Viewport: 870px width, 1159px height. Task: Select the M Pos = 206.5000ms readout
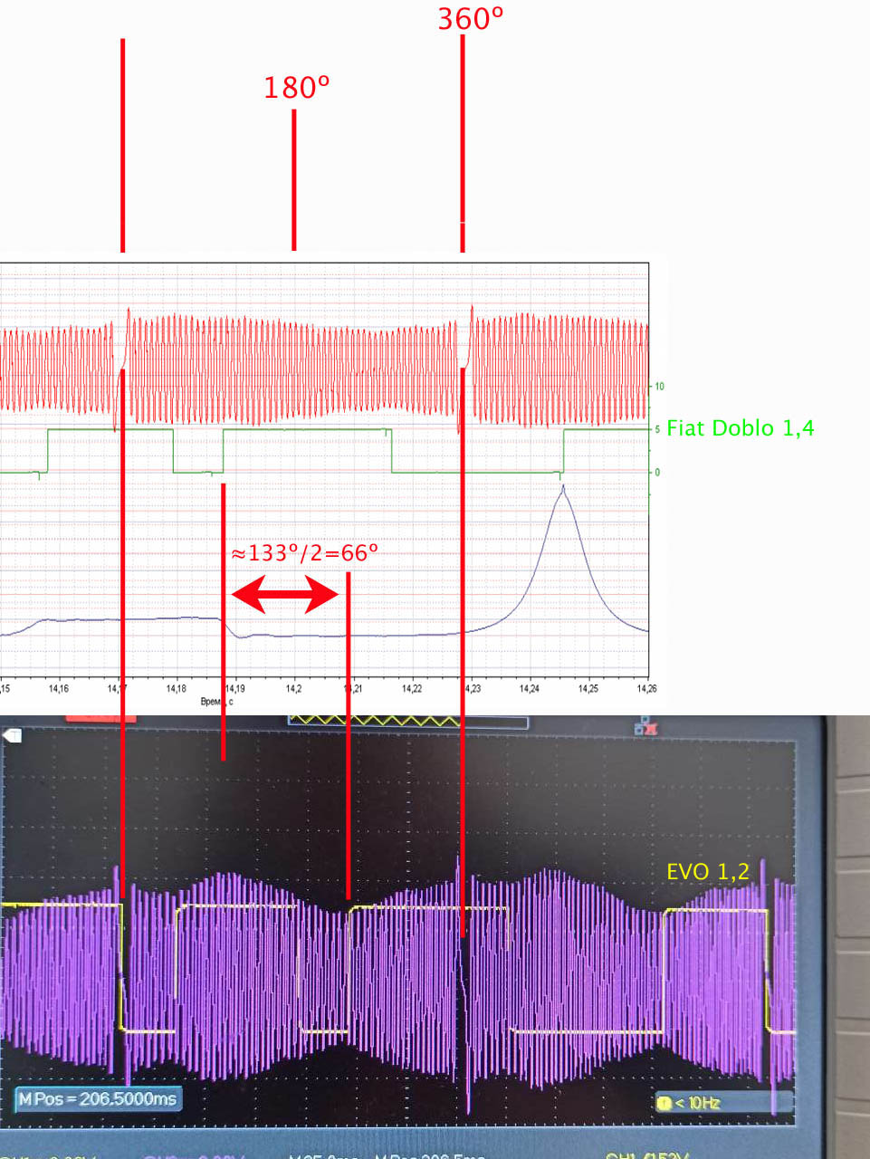(98, 1099)
